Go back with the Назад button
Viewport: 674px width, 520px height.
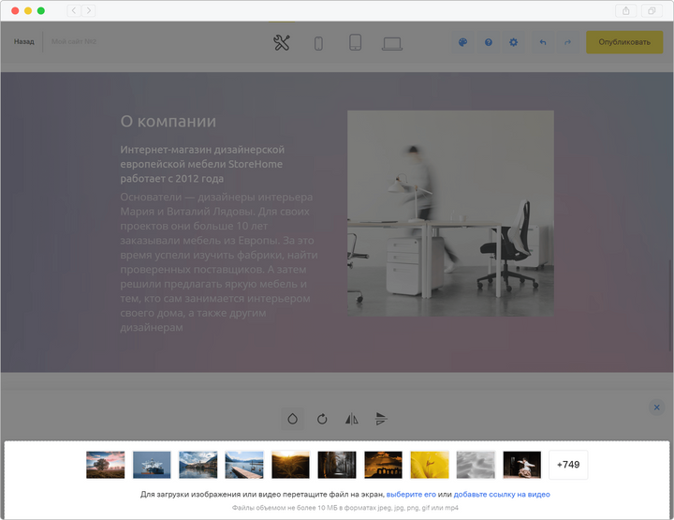click(x=24, y=42)
